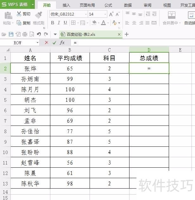Click the Copy (复制) icon
Screen dimensions: 195x200
coord(19,23)
